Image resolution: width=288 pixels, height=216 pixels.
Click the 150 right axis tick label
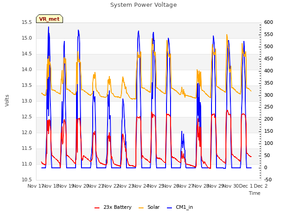pyautogui.click(x=269, y=131)
